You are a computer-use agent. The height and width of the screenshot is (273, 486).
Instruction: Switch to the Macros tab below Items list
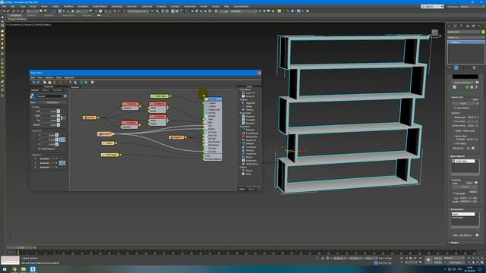click(x=251, y=189)
